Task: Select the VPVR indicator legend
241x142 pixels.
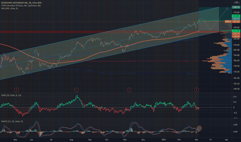Action: (x=21, y=5)
